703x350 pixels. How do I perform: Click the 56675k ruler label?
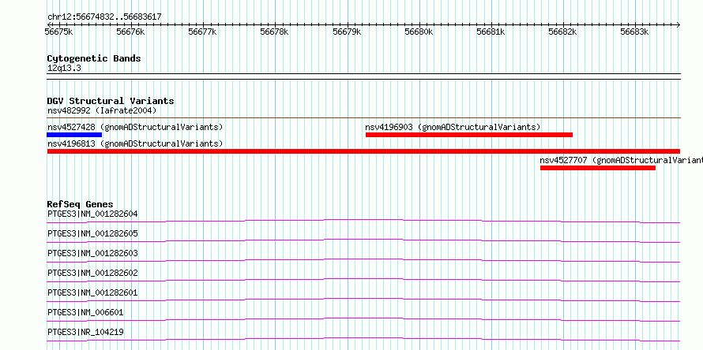click(58, 32)
